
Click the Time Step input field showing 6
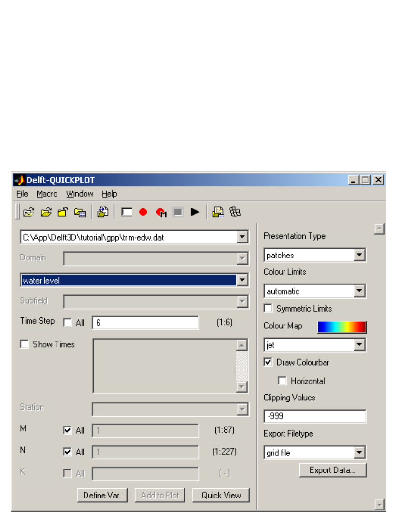click(x=145, y=323)
